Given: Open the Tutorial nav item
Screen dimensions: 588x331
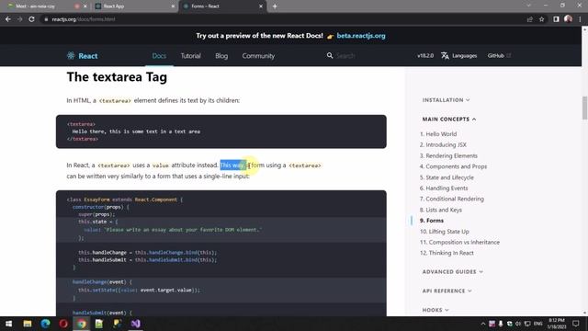Looking at the screenshot, I should (x=190, y=55).
